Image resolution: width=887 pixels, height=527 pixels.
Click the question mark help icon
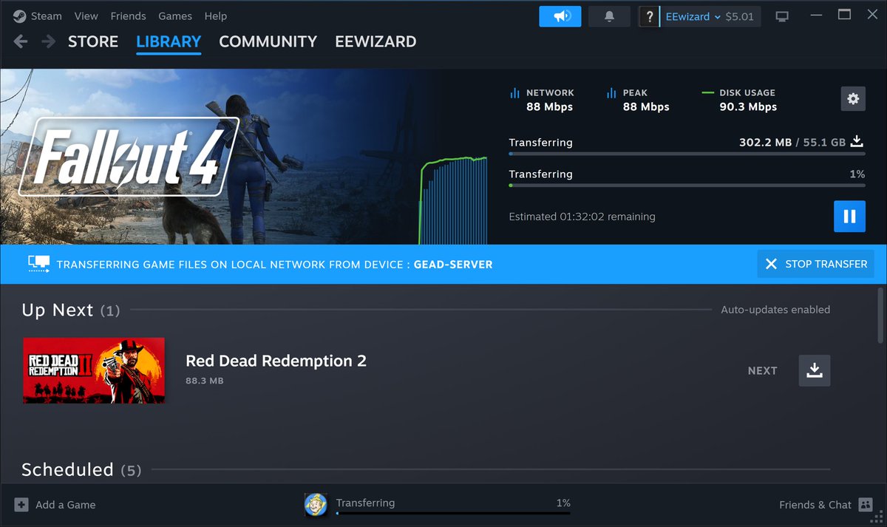(x=649, y=16)
